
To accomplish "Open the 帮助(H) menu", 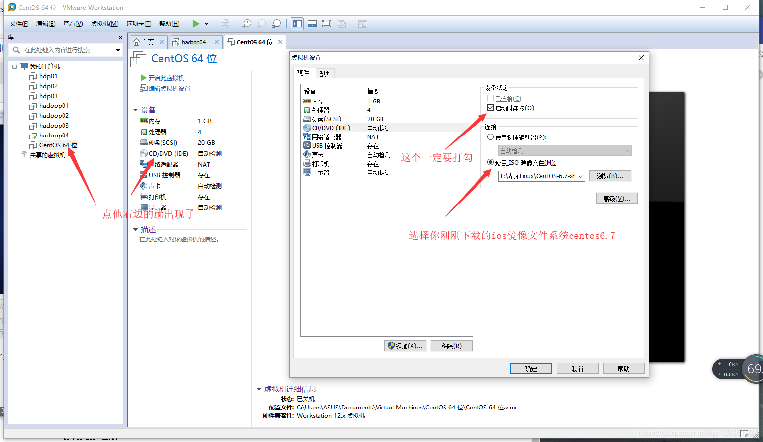I will click(x=169, y=24).
